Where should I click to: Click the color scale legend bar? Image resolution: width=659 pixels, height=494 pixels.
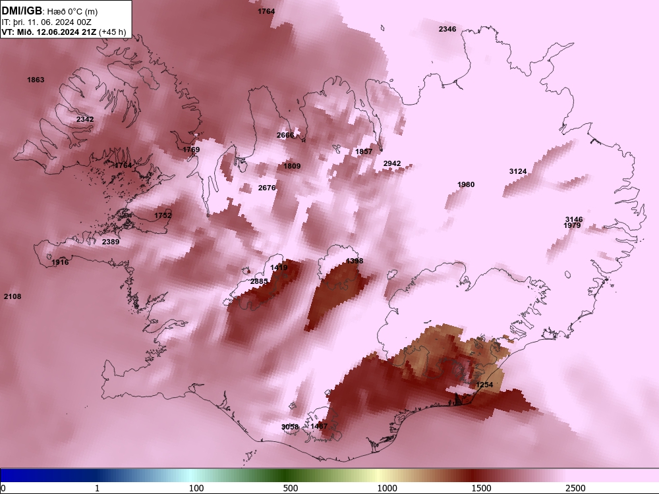coord(329,475)
